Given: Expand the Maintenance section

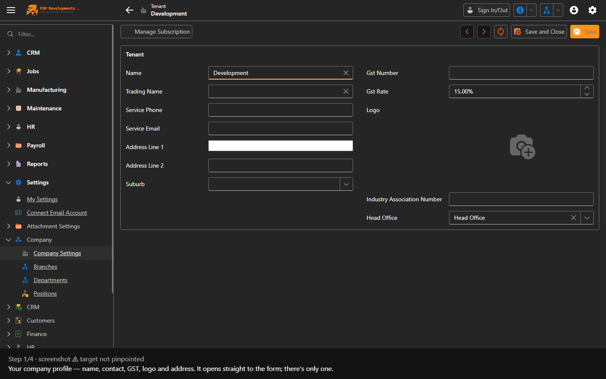Looking at the screenshot, I should coord(8,108).
